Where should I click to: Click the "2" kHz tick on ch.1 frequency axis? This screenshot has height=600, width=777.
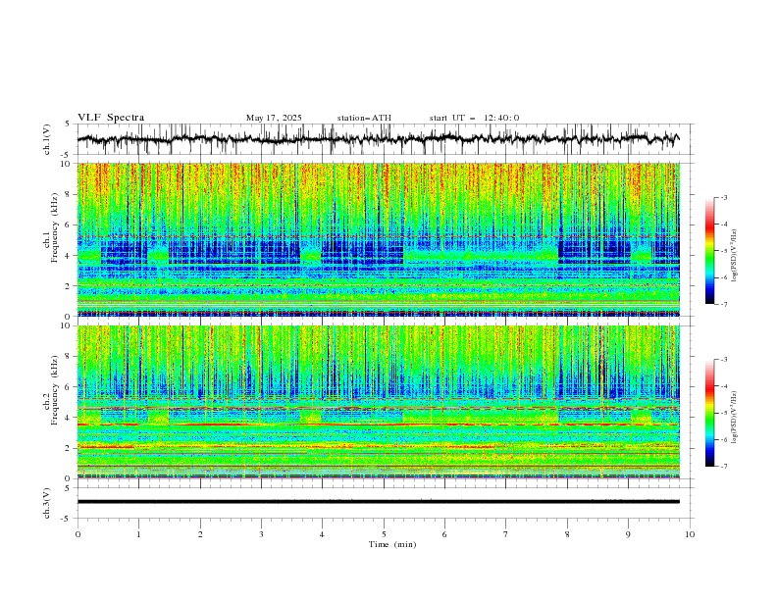[70, 286]
